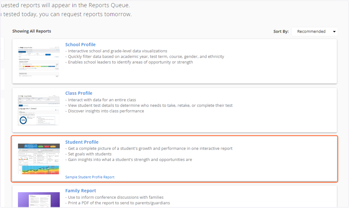View the Sample Student Profile Report
The height and width of the screenshot is (208, 349).
[x=90, y=177]
